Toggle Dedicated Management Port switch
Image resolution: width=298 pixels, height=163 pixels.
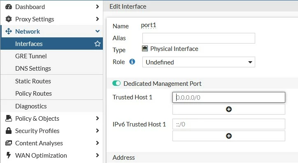coord(116,83)
